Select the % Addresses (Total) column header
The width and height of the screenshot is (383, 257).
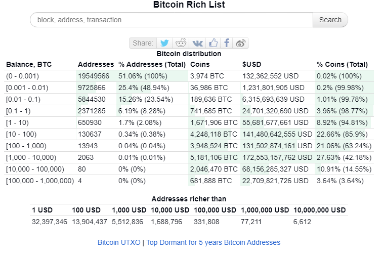152,64
